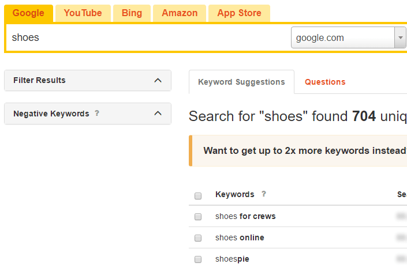Select the Amazon tab
407x268 pixels.
pos(180,13)
